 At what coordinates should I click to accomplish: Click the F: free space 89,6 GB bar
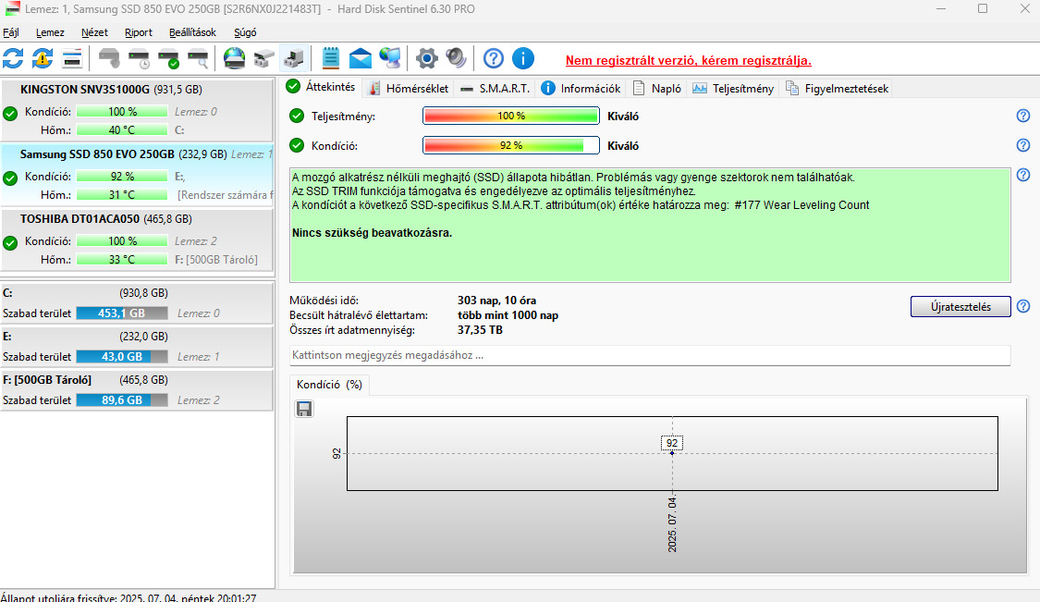tap(122, 400)
